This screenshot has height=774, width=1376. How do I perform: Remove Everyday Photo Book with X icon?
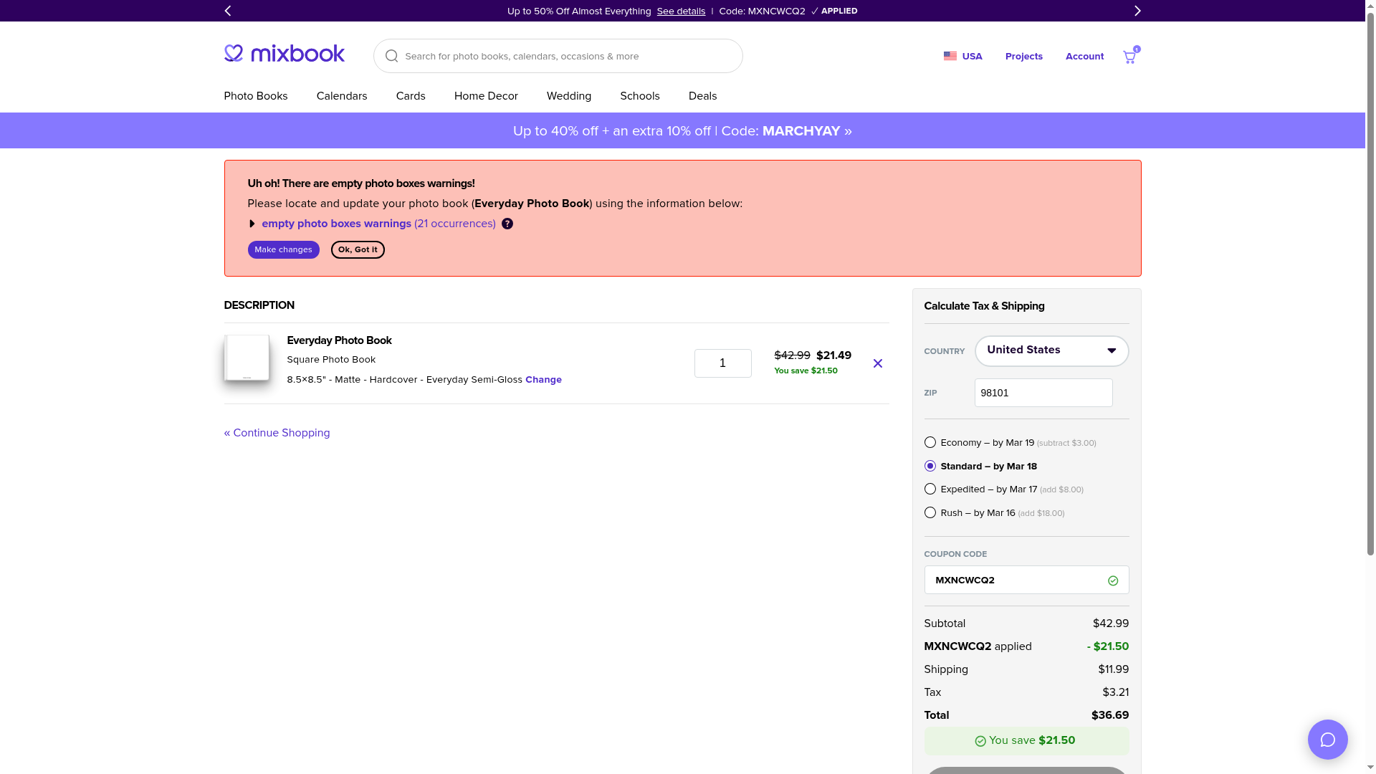[x=877, y=363]
